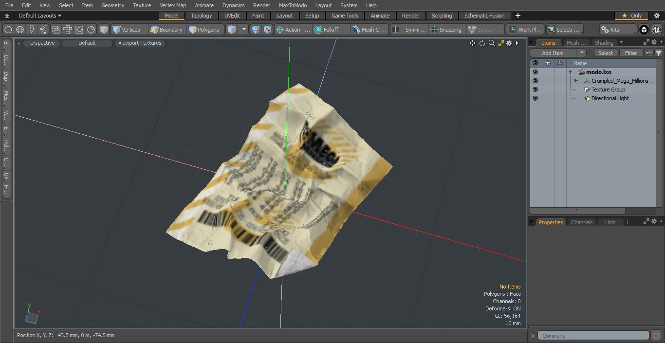The image size is (665, 343).
Task: Click the red record circle button beside Command
Action: click(656, 336)
